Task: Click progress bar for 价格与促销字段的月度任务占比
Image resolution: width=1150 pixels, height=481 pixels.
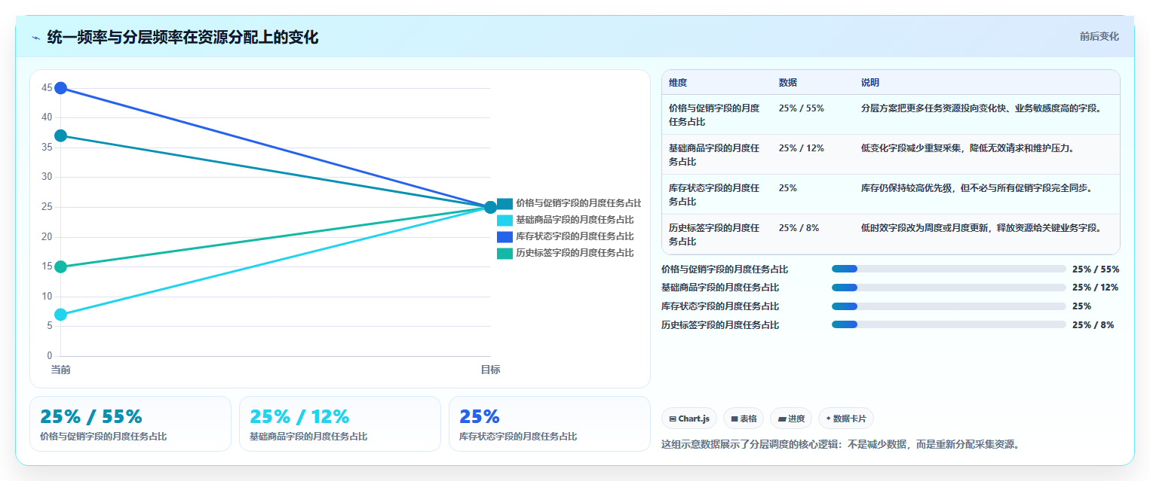Action: click(949, 269)
